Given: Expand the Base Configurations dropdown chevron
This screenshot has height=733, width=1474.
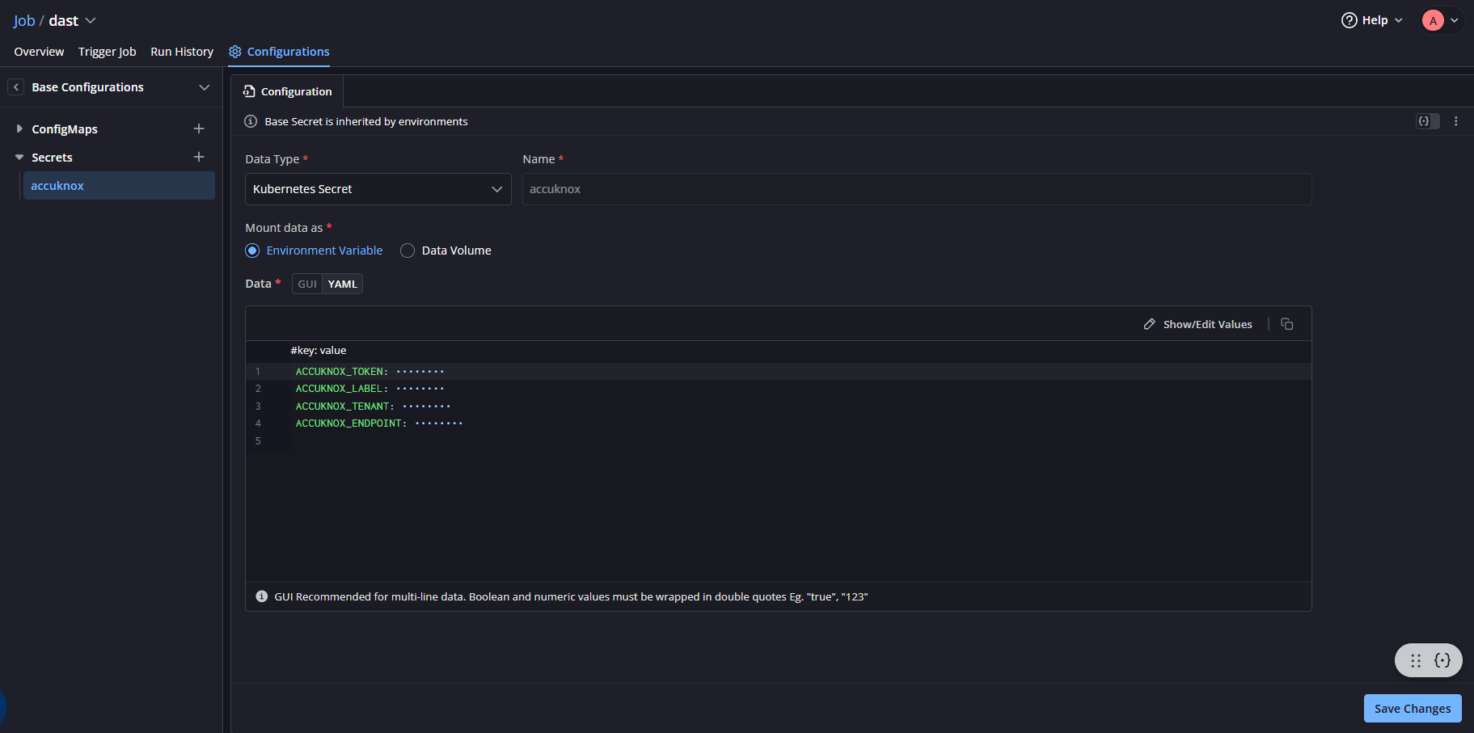Looking at the screenshot, I should (205, 87).
